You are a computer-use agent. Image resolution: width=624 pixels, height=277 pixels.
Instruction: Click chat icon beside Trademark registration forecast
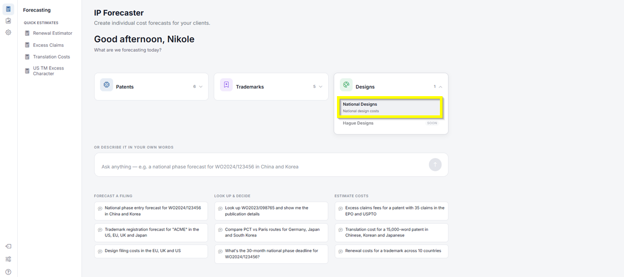click(x=100, y=230)
